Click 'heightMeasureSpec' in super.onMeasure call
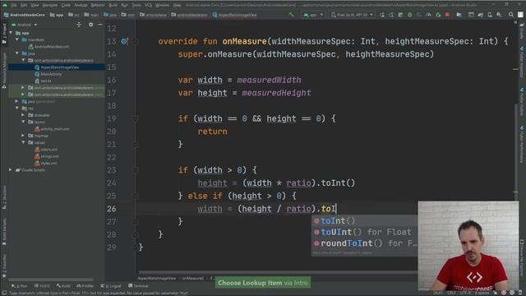Image resolution: width=526 pixels, height=296 pixels. pyautogui.click(x=387, y=54)
